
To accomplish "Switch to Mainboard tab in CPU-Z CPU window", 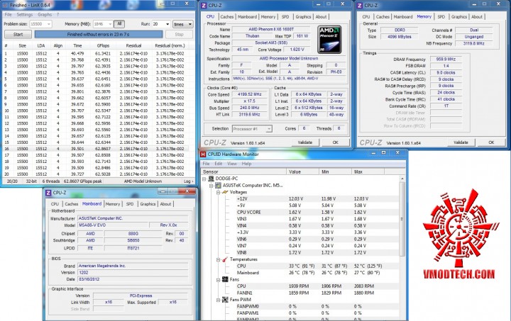I will point(248,16).
